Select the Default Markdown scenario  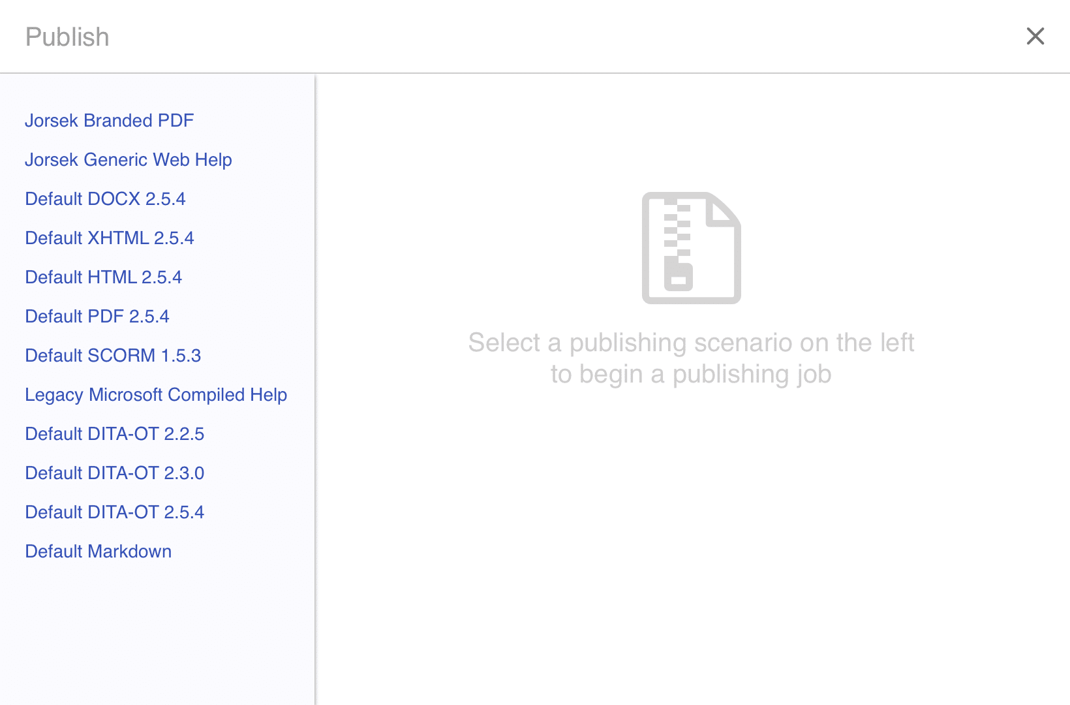click(x=99, y=552)
